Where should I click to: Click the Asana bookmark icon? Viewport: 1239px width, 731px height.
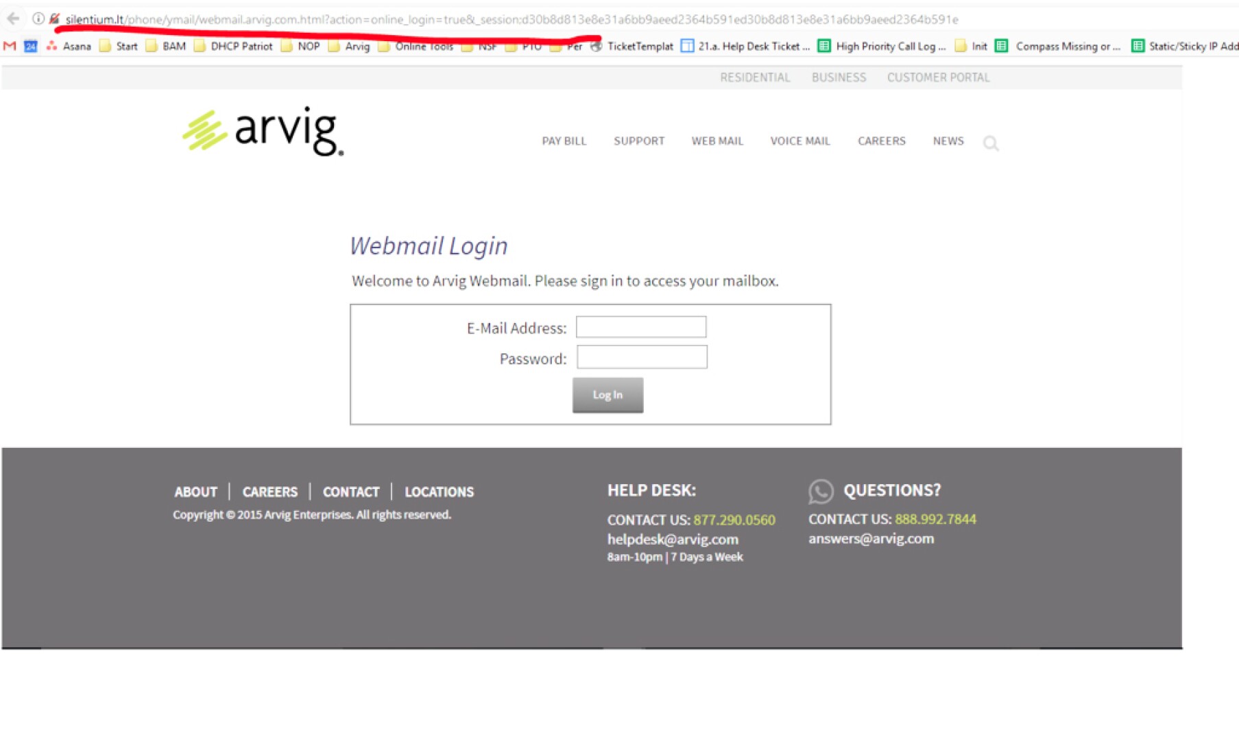[x=51, y=46]
